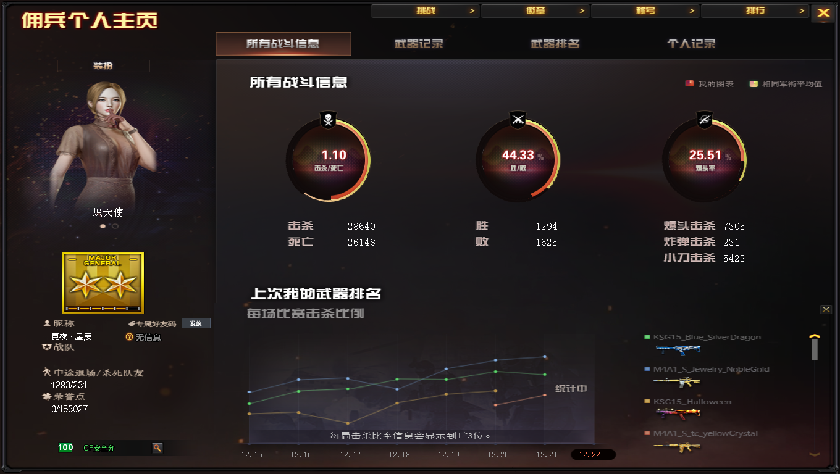Select the 个人记录 tab
Image resolution: width=840 pixels, height=474 pixels.
tap(691, 44)
